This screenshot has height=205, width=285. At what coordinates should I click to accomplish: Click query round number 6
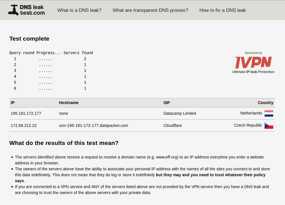(x=15, y=88)
